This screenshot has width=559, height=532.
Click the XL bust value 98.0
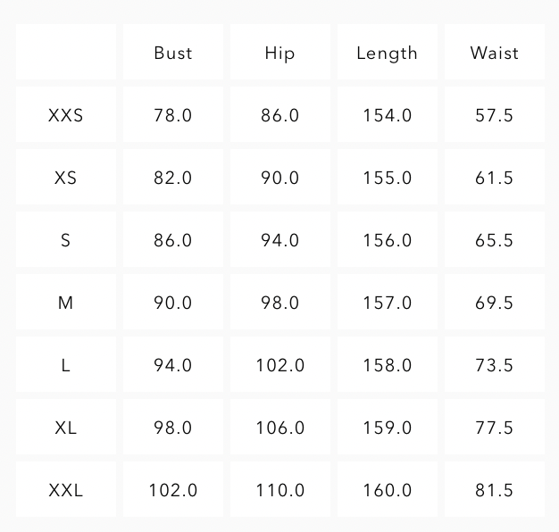point(172,428)
